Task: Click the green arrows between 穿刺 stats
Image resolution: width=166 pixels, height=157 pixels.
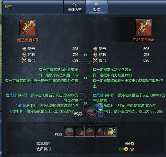Action: click(x=86, y=55)
